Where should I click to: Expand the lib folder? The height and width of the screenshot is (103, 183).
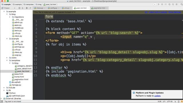[4, 90]
